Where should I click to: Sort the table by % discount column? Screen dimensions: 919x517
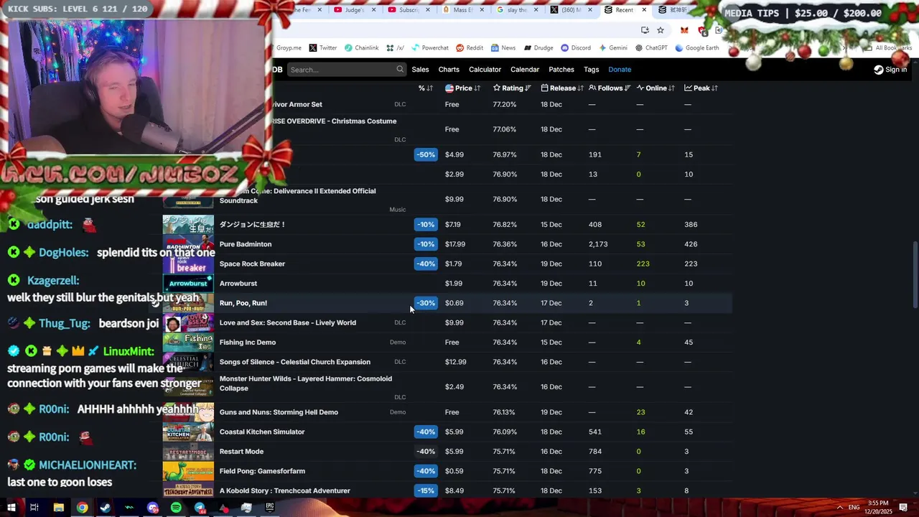coord(426,88)
